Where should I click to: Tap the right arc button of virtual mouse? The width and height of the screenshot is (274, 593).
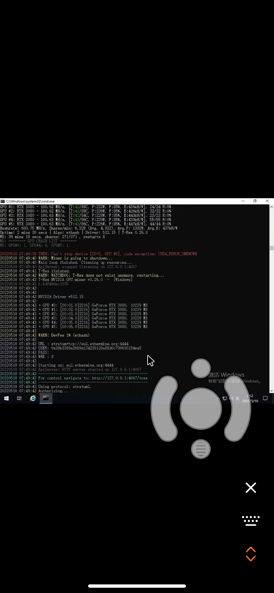pos(238,408)
